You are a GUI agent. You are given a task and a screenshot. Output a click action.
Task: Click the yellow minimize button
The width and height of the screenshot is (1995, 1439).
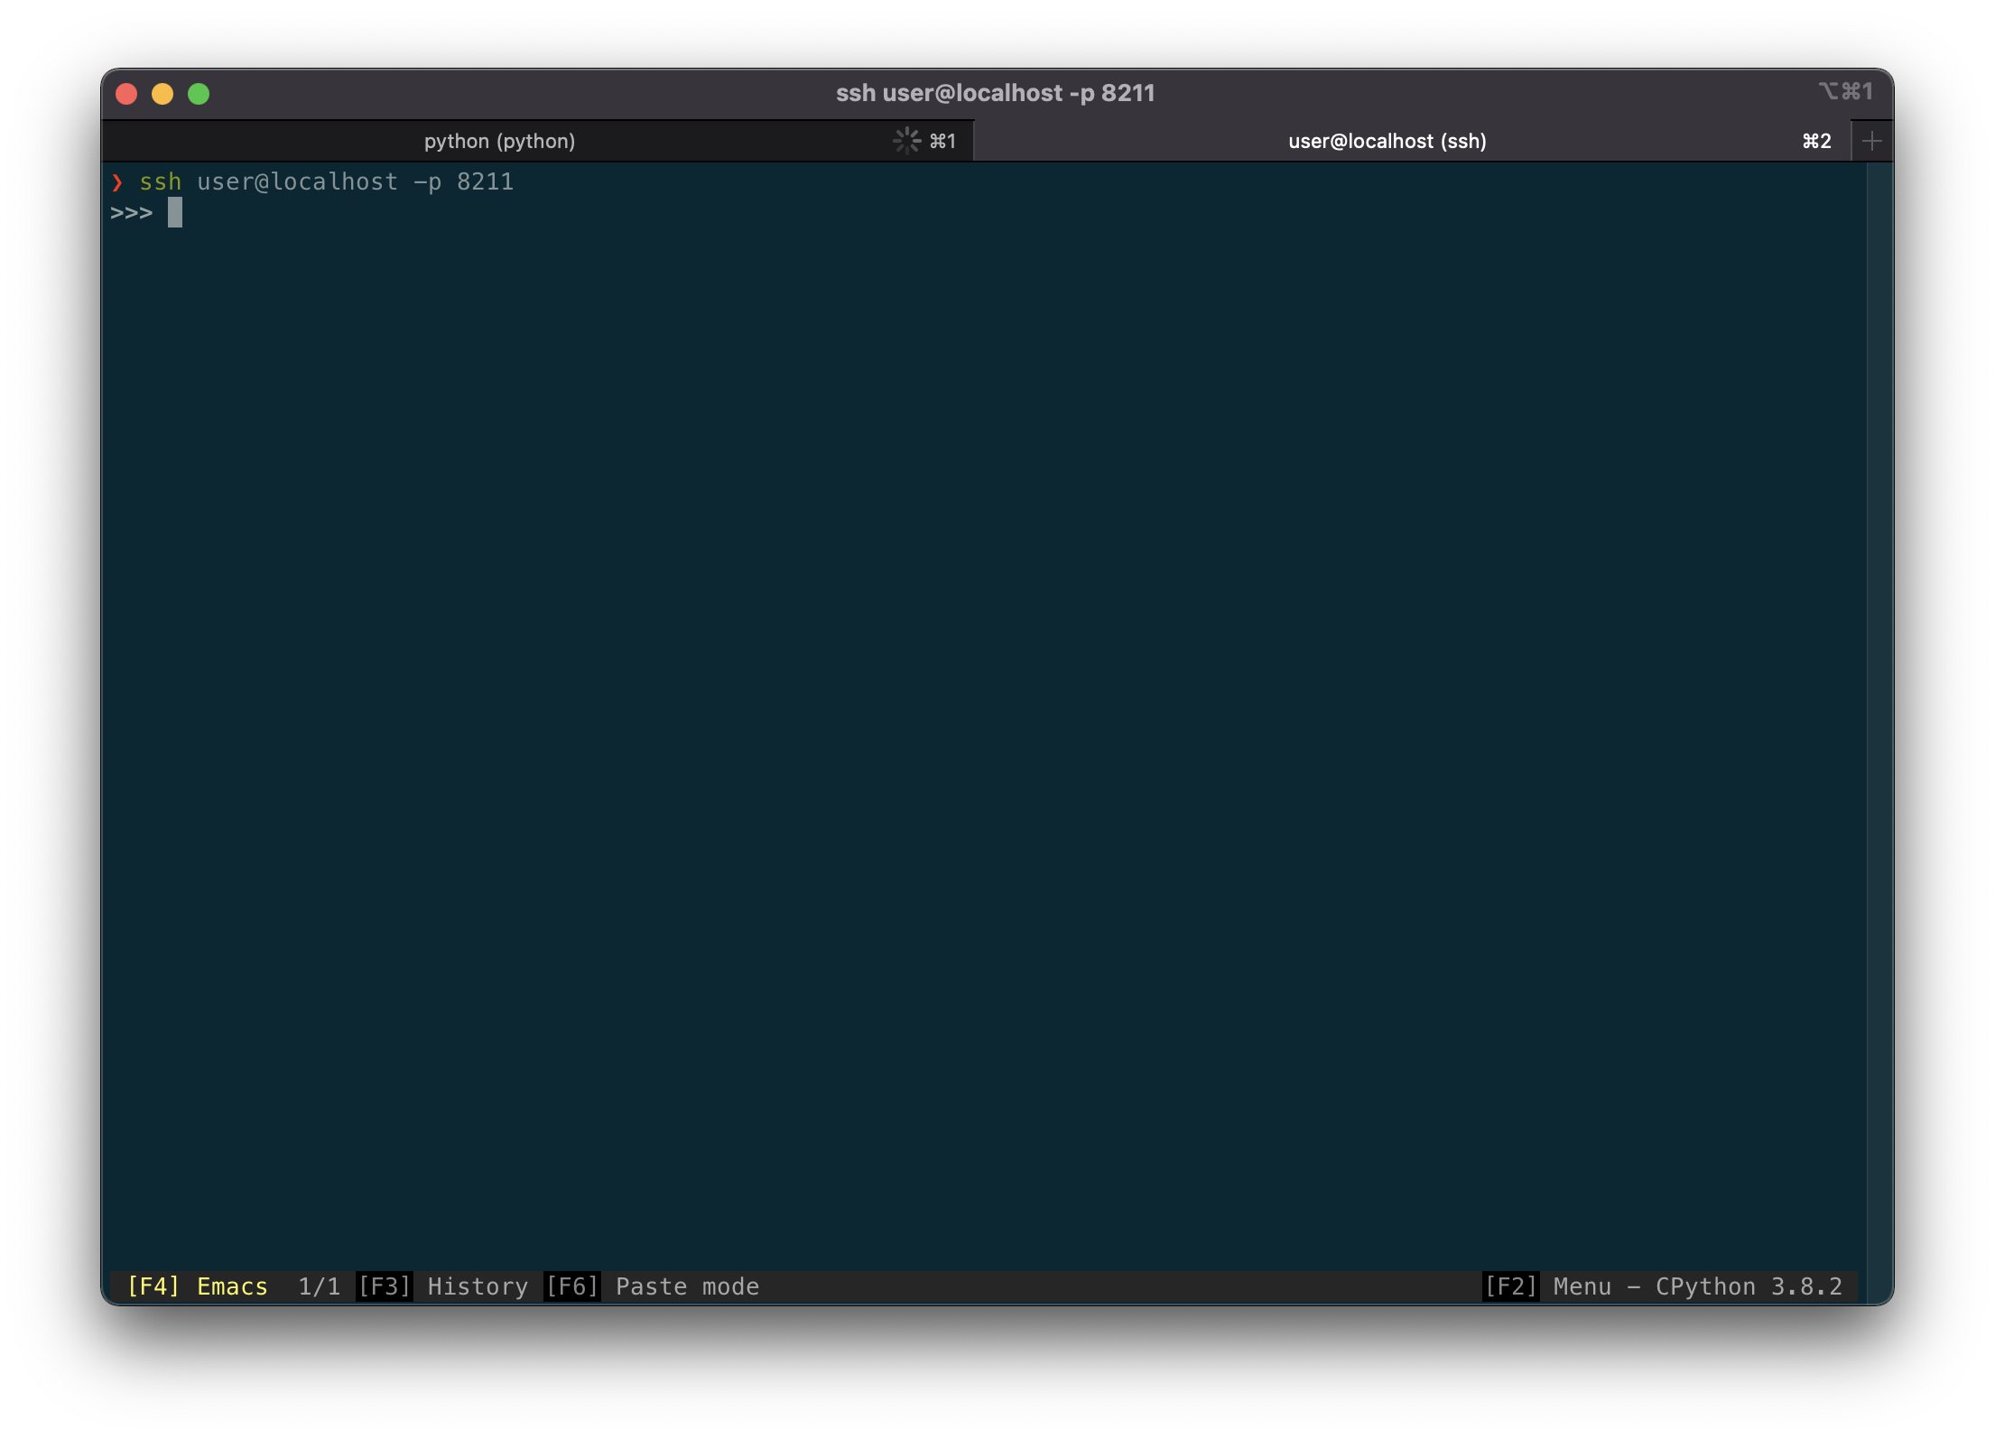(163, 93)
